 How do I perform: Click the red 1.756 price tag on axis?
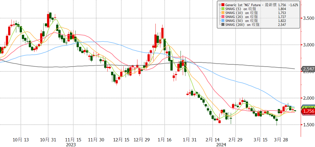click(x=308, y=111)
